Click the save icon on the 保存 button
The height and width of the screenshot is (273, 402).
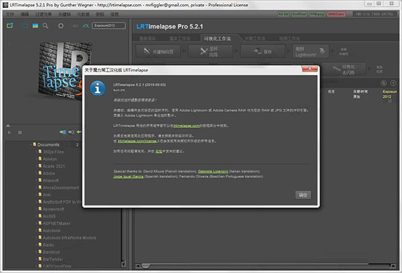tap(257, 52)
